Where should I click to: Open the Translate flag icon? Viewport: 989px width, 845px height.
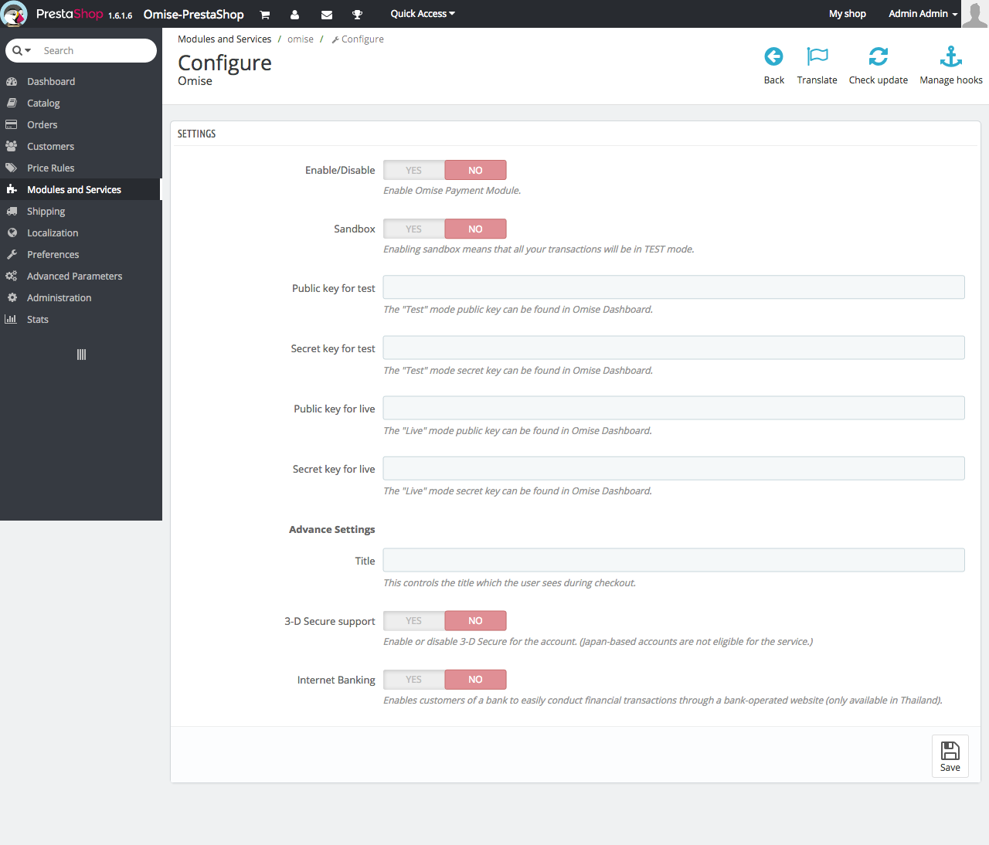tap(817, 56)
